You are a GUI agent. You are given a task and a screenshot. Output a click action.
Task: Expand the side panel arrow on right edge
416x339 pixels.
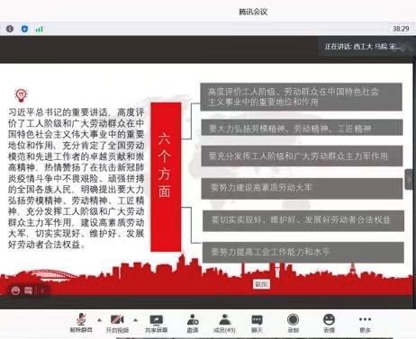click(x=409, y=180)
